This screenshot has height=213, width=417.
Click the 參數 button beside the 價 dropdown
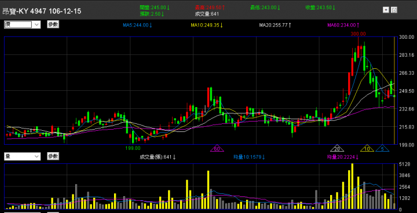click(53, 24)
